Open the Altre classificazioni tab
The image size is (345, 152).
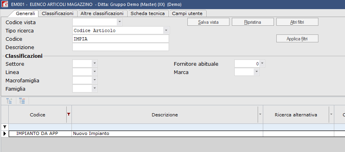click(102, 13)
